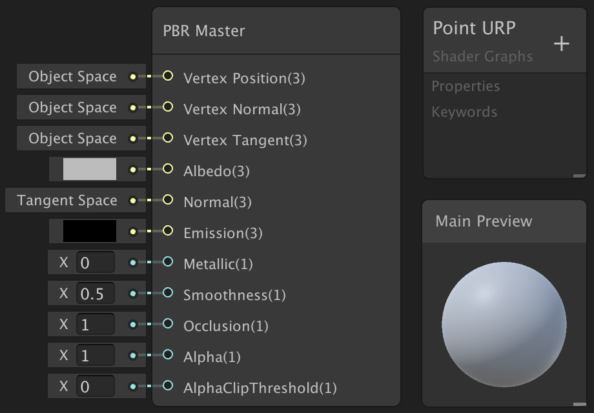
Task: Open the Object Space dropdown for Vertex Tangent
Action: tap(72, 139)
